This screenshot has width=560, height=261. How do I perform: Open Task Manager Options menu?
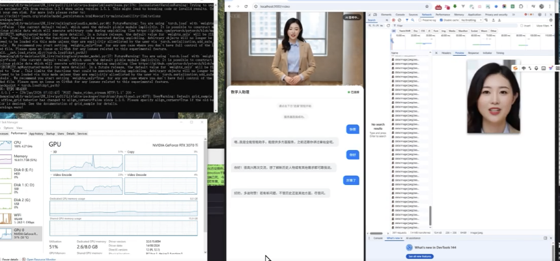8,127
